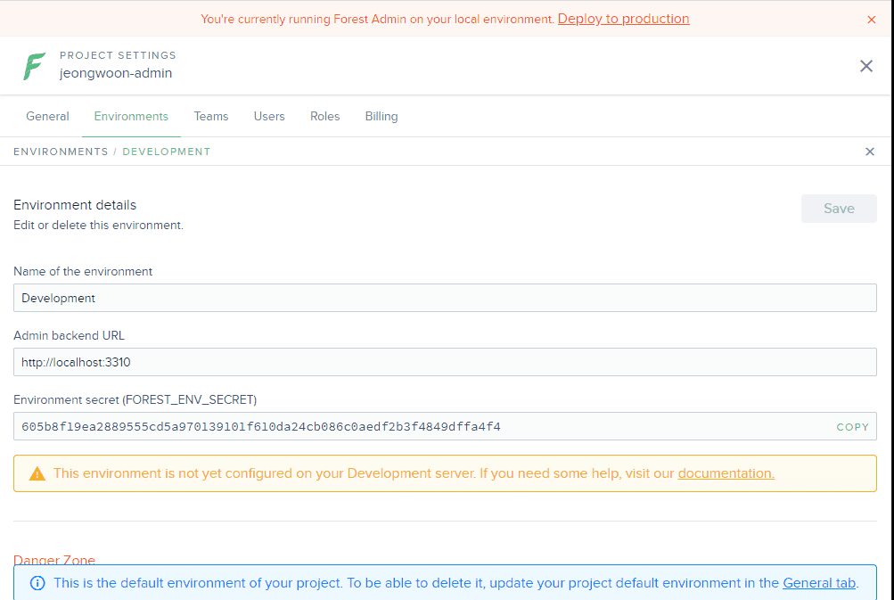Open the documentation link in the warning
Viewport: 894px width, 600px height.
pyautogui.click(x=726, y=473)
